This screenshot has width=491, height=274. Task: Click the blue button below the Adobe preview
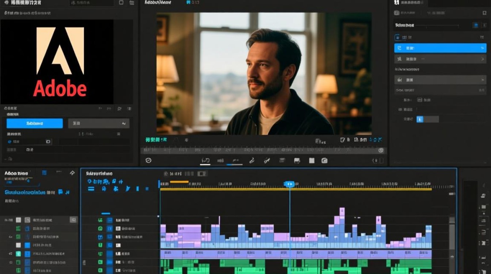click(x=35, y=123)
